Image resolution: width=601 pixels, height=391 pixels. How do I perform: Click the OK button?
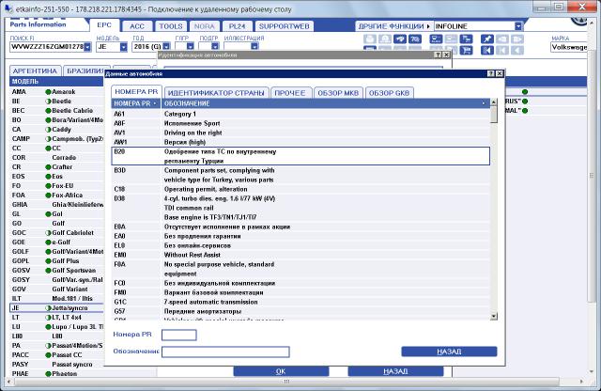pyautogui.click(x=281, y=371)
